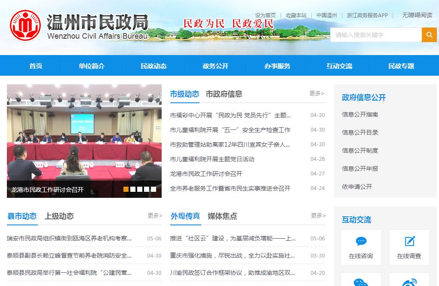Switch to the 市政府信息 tab

(x=224, y=94)
